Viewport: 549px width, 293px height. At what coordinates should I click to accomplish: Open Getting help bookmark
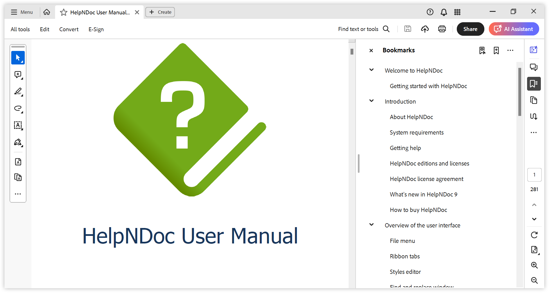pos(405,148)
